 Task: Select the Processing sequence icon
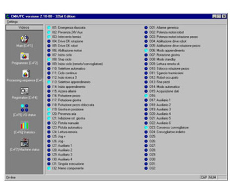tap(25, 74)
